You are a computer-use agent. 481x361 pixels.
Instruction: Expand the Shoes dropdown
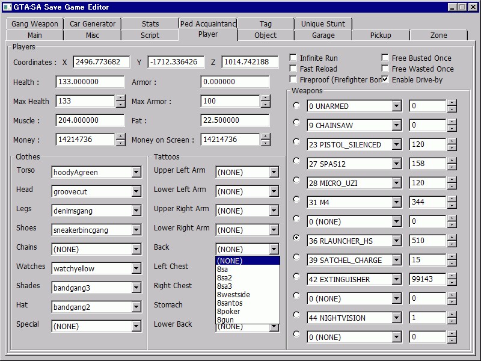click(x=136, y=230)
